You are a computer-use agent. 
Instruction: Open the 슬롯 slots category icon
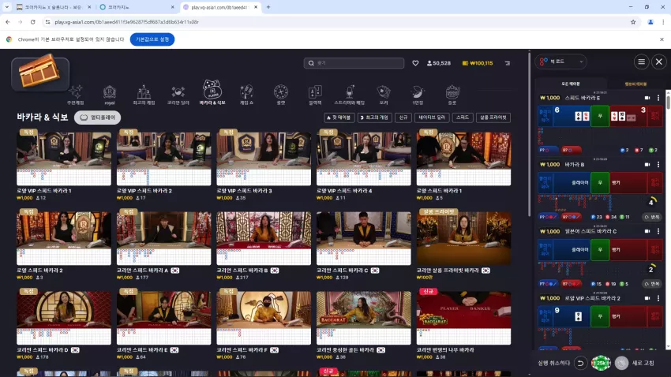click(452, 95)
